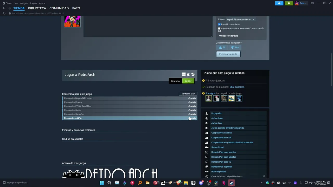This screenshot has width=333, height=187.
Task: Click the help icon beside Características del perfil limitadas
Action: click(x=264, y=176)
